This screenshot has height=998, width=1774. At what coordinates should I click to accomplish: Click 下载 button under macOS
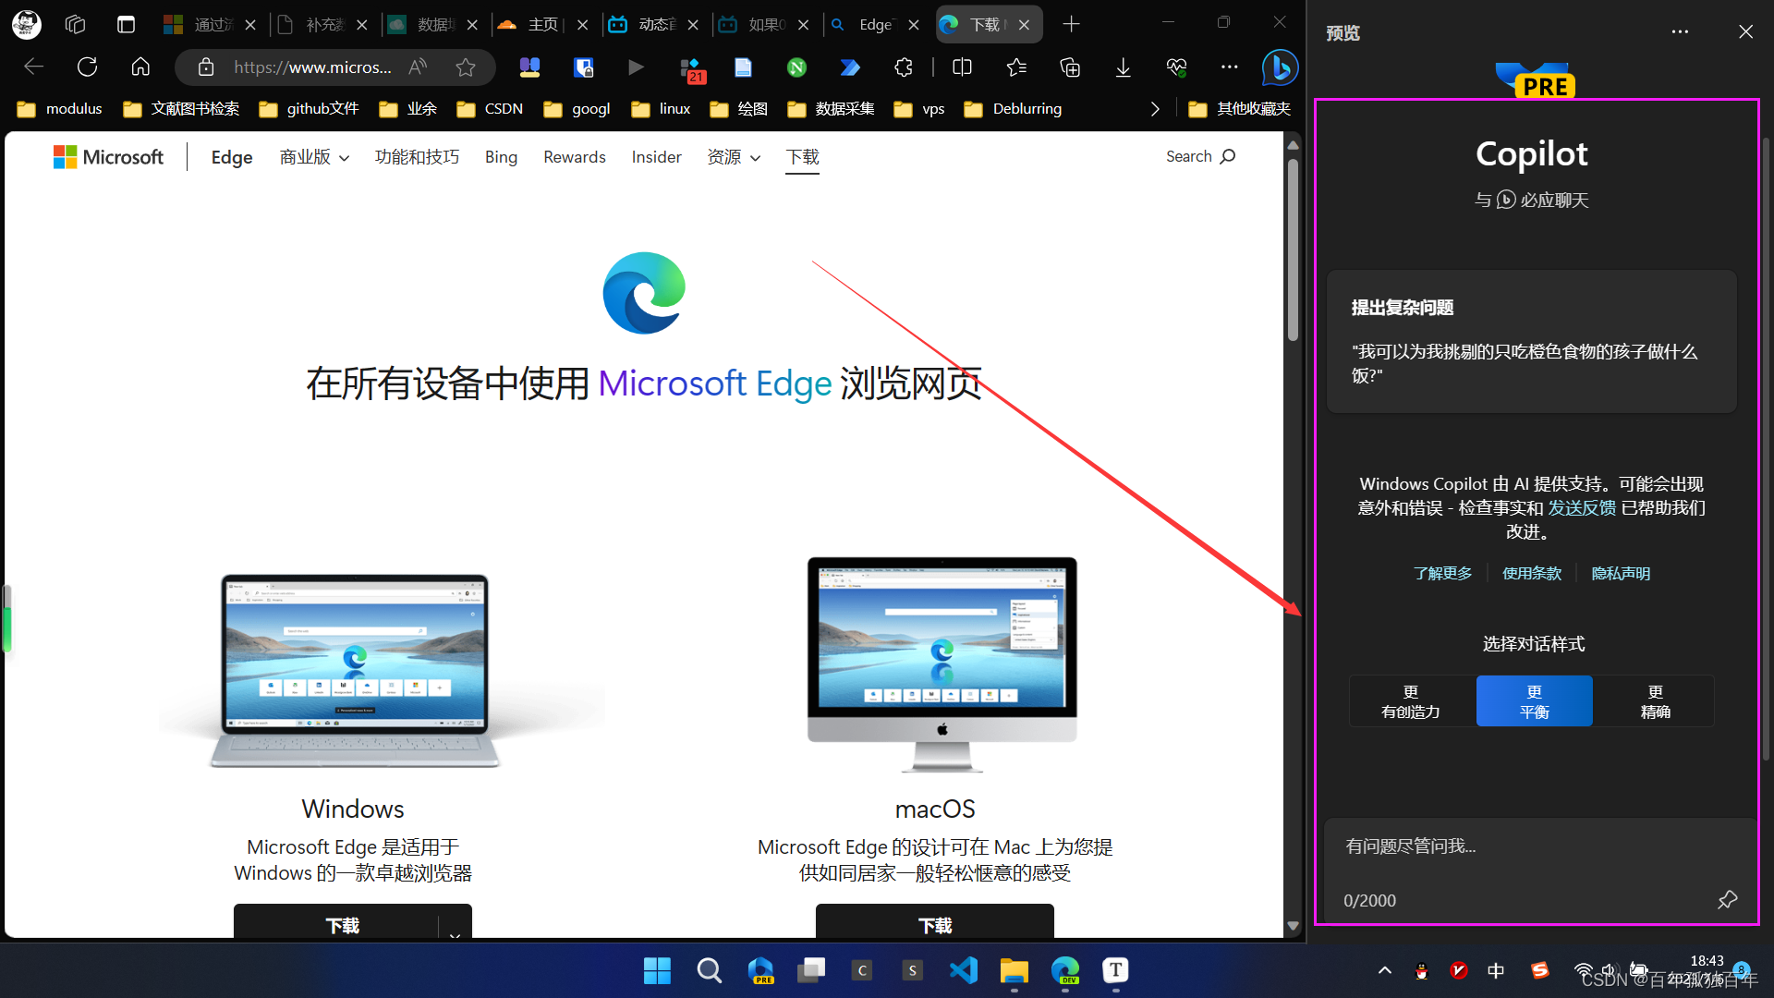[x=934, y=925]
